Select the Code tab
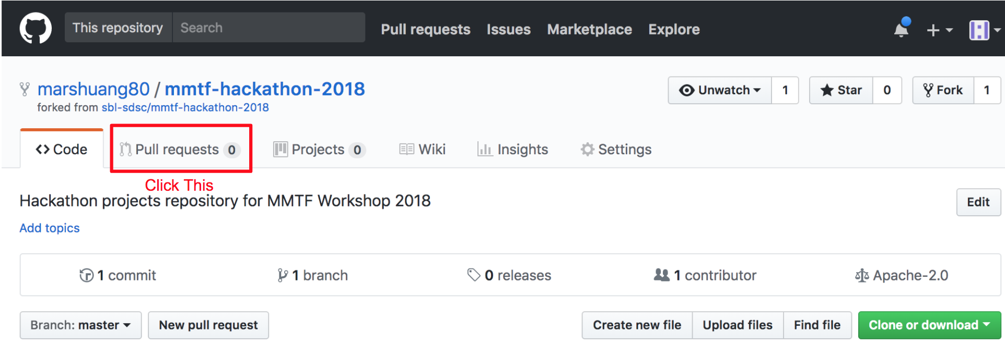Viewport: 1005px width, 344px height. point(62,149)
